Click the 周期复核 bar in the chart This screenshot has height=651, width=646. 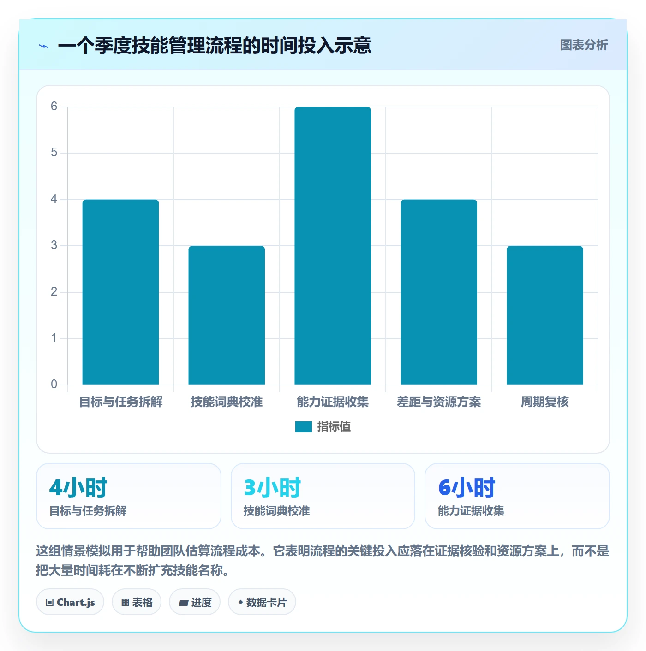click(545, 315)
